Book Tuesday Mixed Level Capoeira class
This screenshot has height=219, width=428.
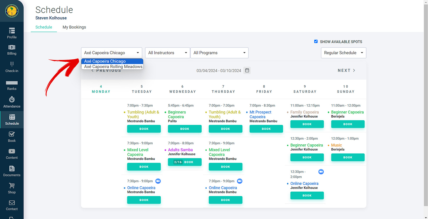(x=144, y=167)
